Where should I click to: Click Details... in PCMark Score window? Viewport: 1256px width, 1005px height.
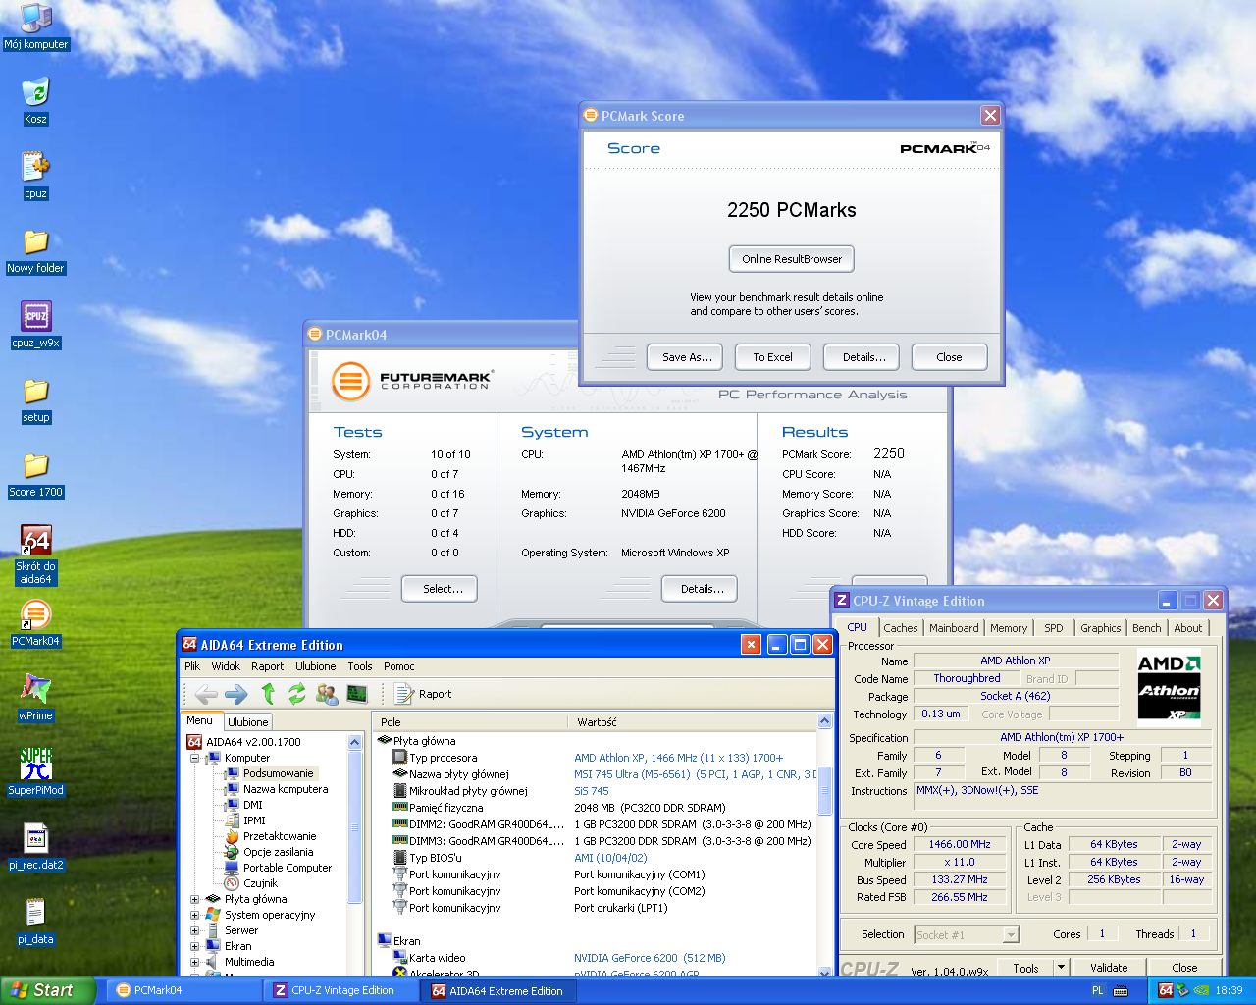pos(862,357)
